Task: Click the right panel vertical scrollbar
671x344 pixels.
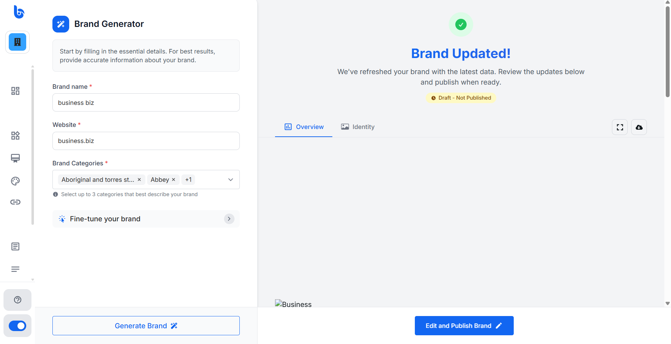Action: coord(668,52)
